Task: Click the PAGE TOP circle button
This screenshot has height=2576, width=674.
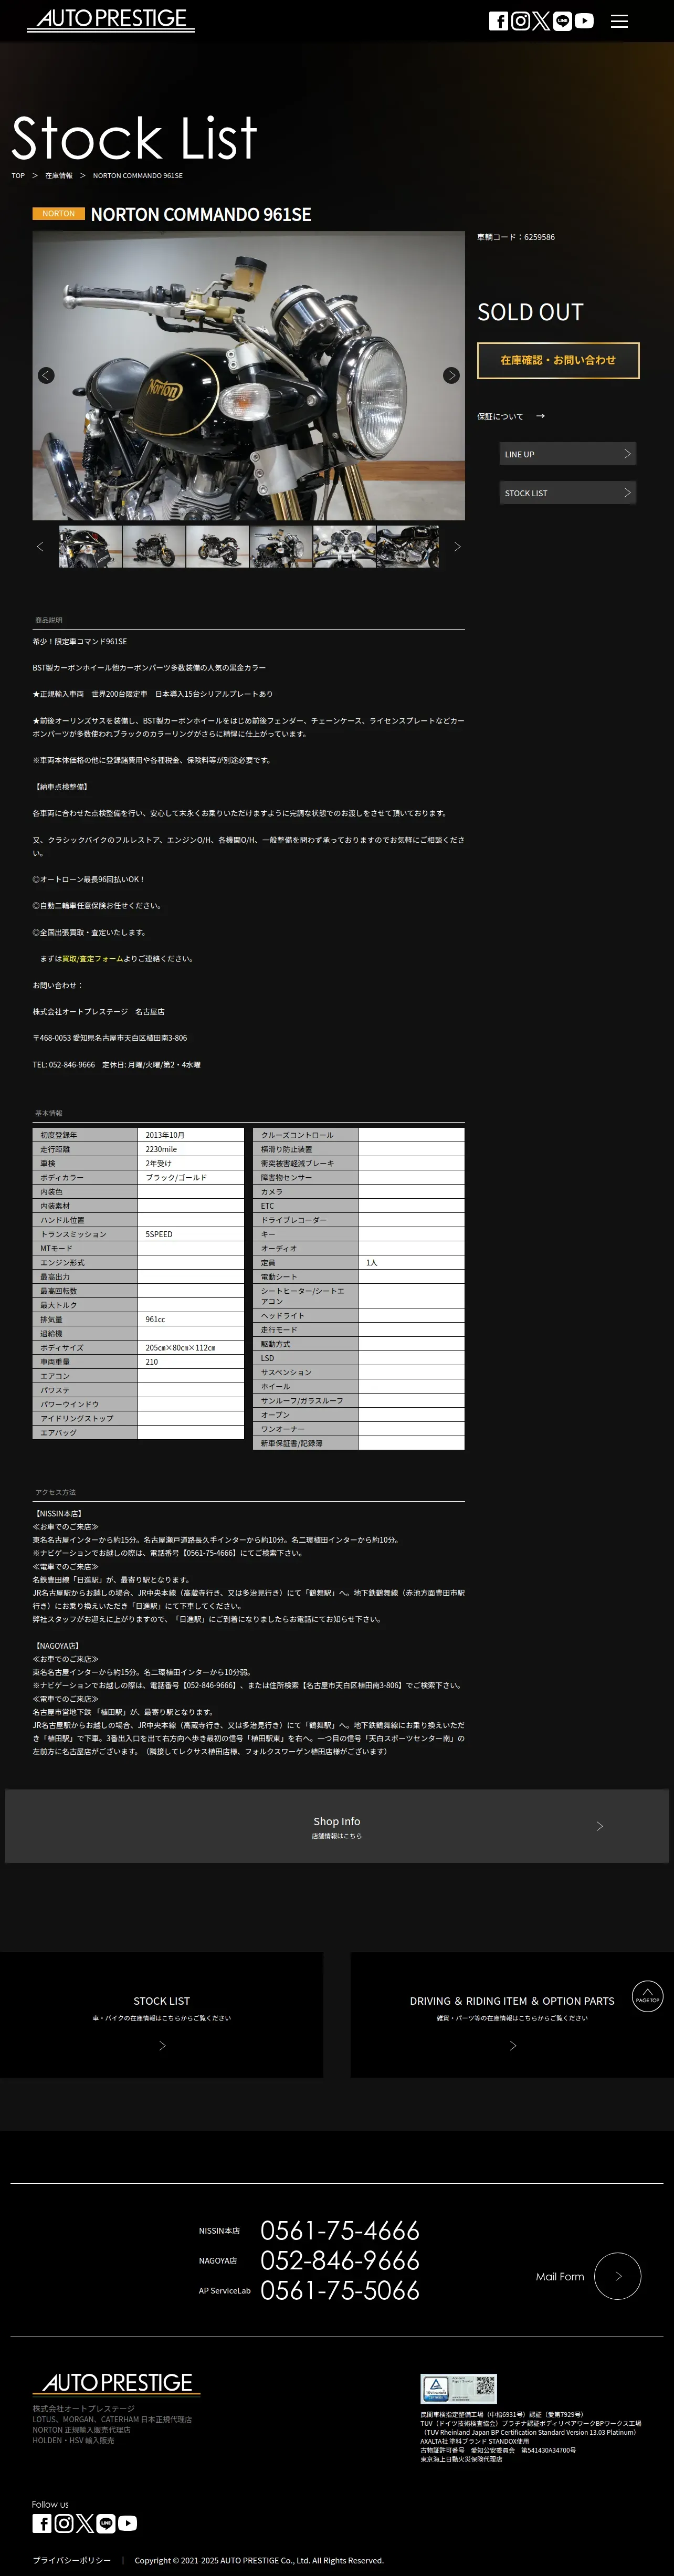Action: (647, 1996)
